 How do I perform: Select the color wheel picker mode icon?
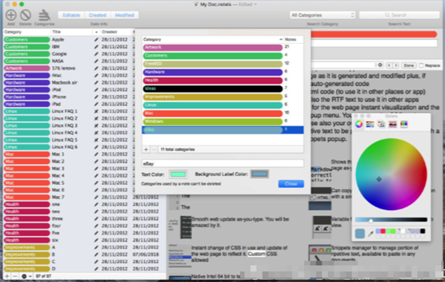(x=359, y=124)
